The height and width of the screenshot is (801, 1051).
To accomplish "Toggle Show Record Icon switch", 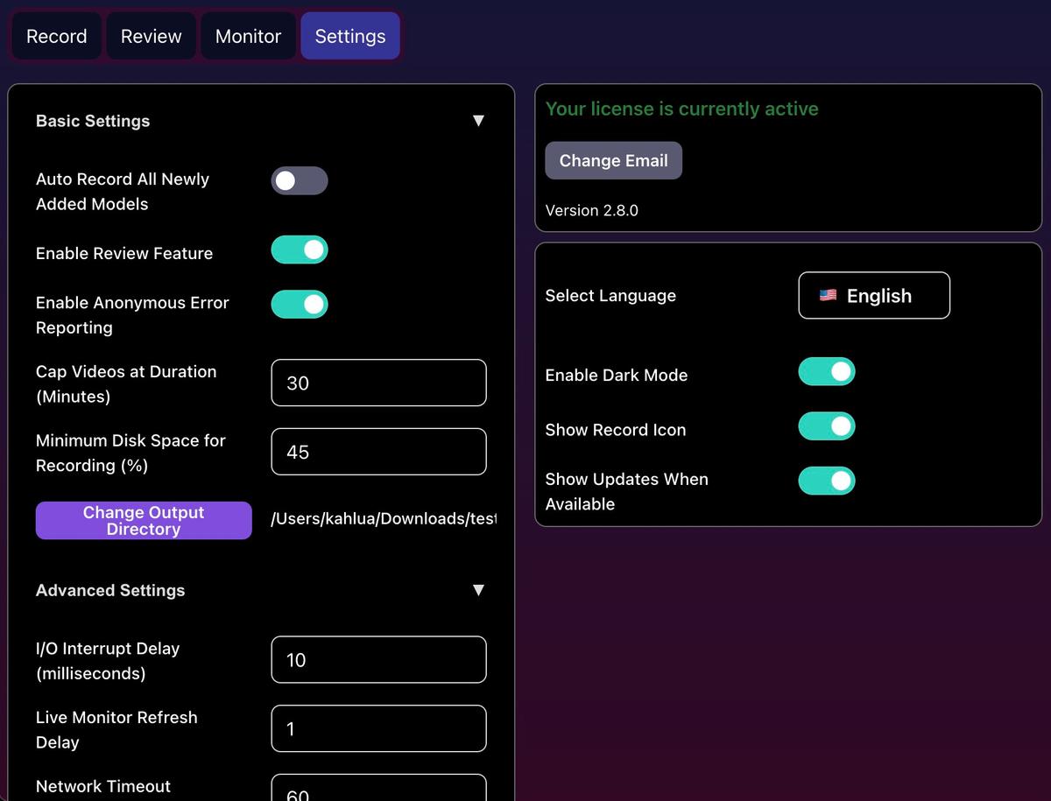I will point(827,426).
